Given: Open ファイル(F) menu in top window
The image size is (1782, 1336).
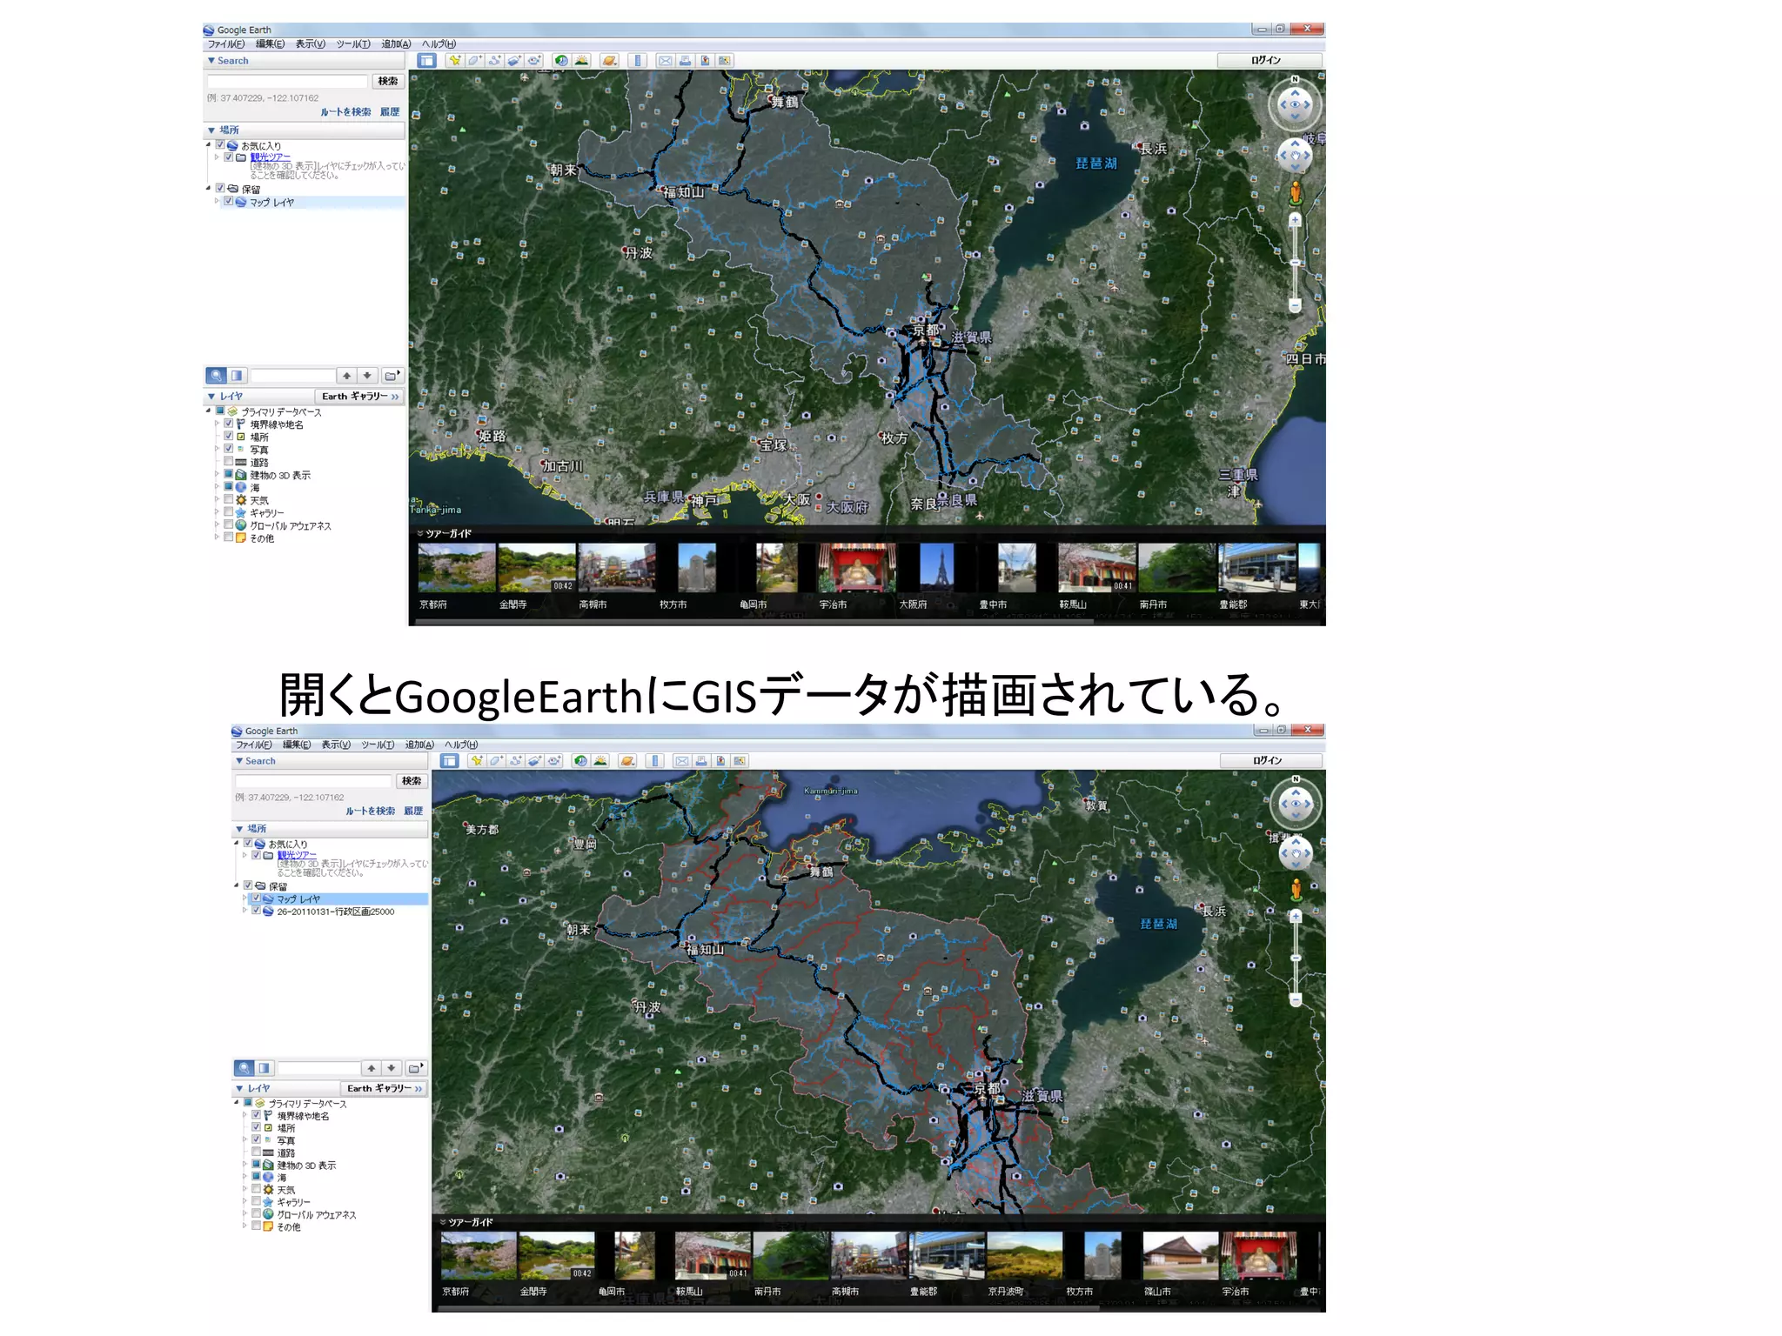Looking at the screenshot, I should click(226, 44).
